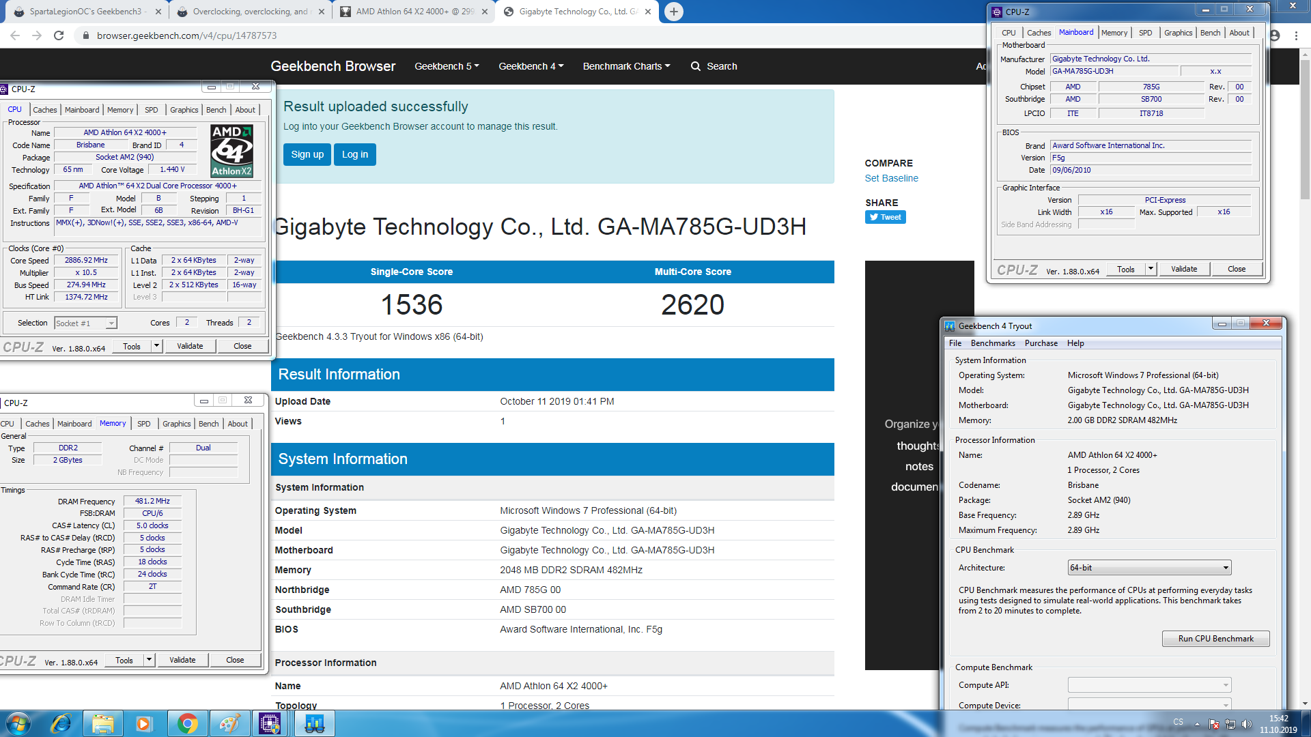Image resolution: width=1311 pixels, height=737 pixels.
Task: Click Validate in CPU-Z CPU window
Action: coord(190,346)
